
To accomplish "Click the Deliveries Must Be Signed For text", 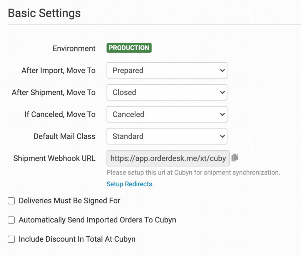I will coord(69,201).
